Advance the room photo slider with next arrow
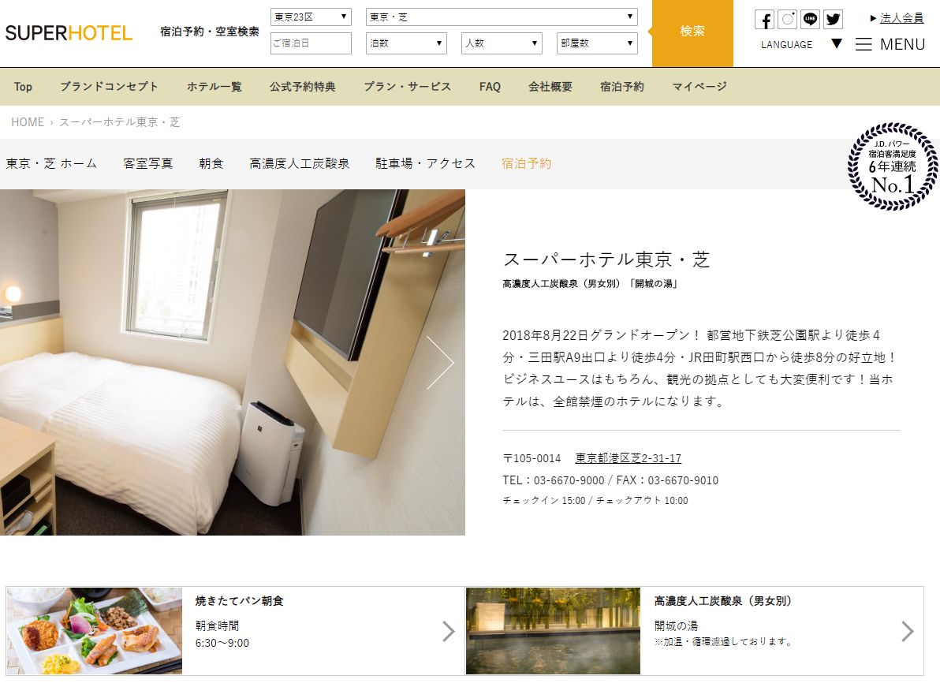940x687 pixels. pos(440,363)
